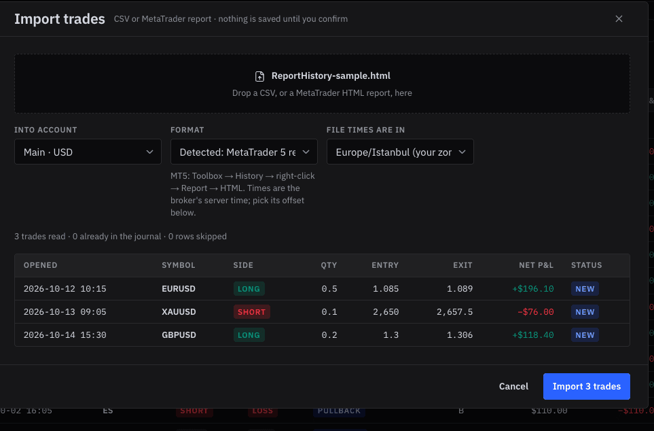The width and height of the screenshot is (654, 431).
Task: Click the SHORT badge in XAUUSD row
Action: (251, 312)
